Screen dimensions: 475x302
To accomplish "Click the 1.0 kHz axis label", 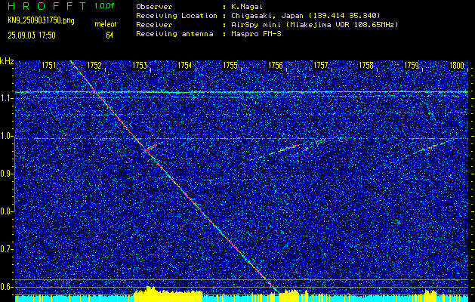I will click(x=5, y=137).
